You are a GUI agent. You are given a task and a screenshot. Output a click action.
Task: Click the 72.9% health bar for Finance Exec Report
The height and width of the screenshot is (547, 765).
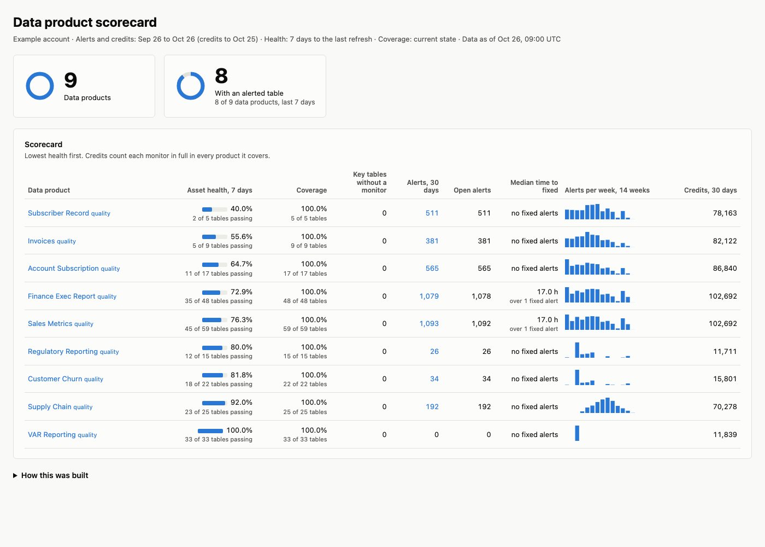coord(215,293)
